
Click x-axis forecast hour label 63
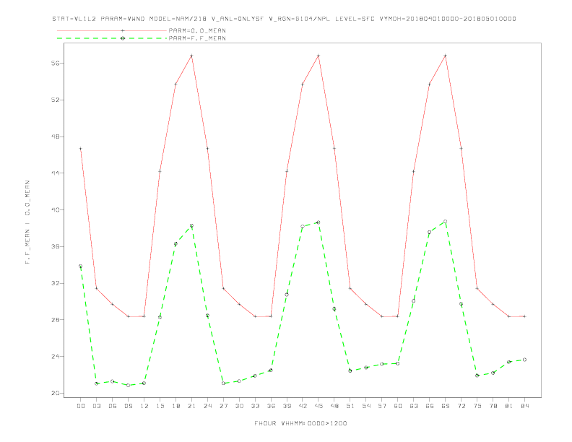(414, 406)
